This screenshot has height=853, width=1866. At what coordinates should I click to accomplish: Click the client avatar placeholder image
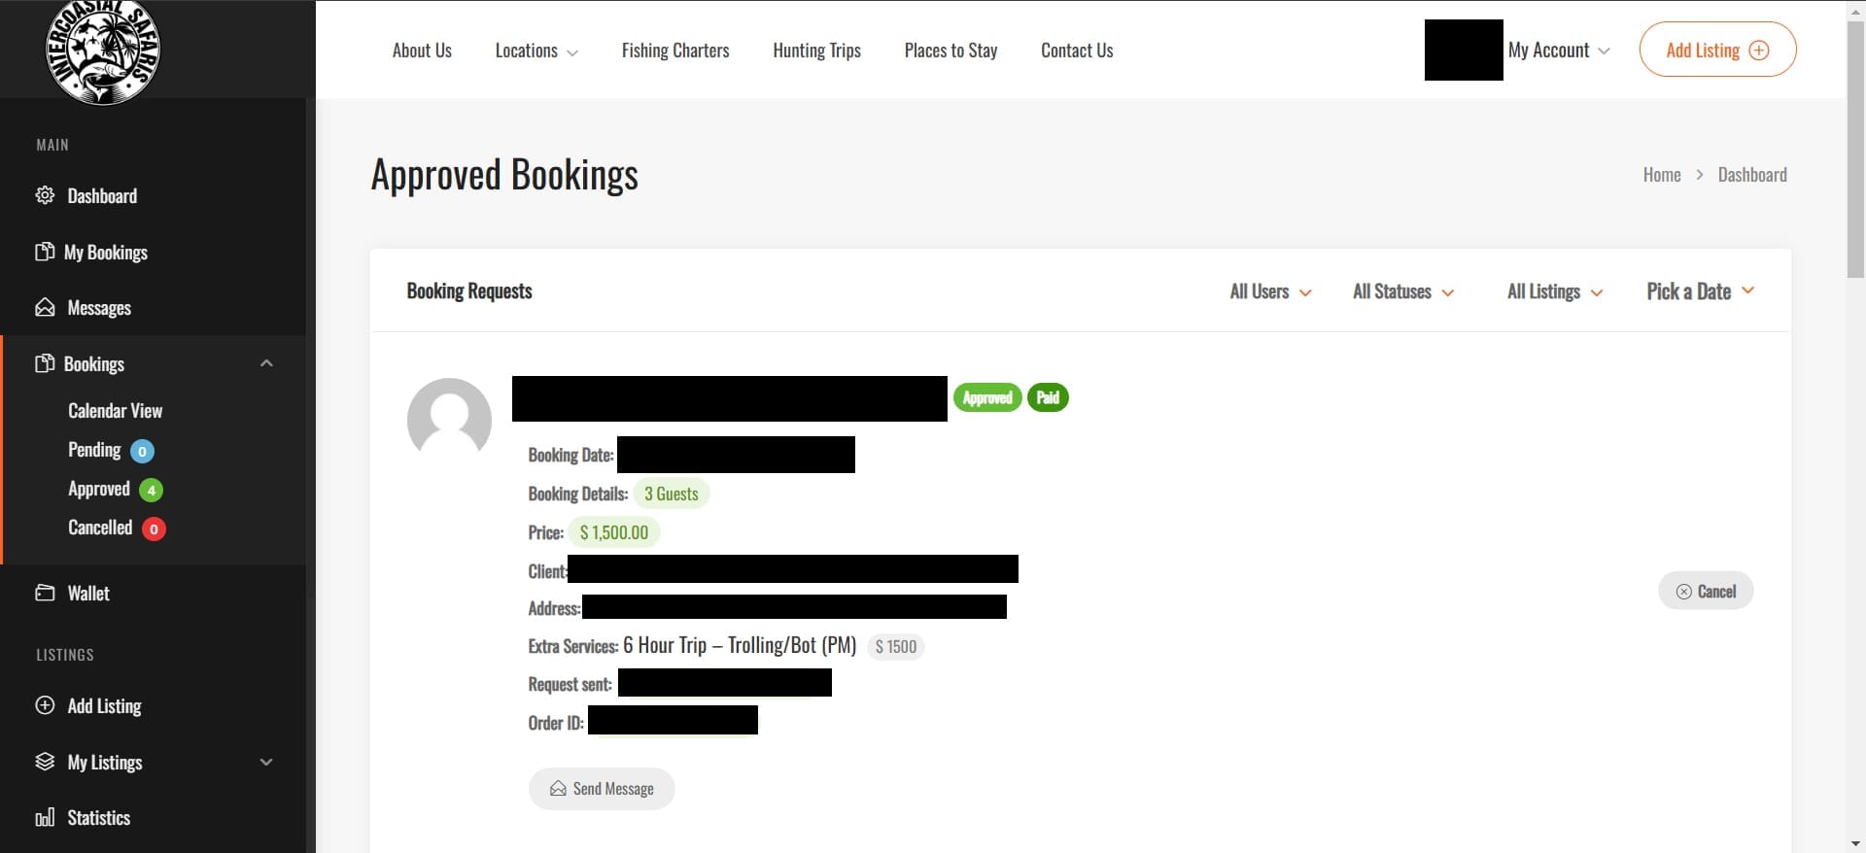449,420
